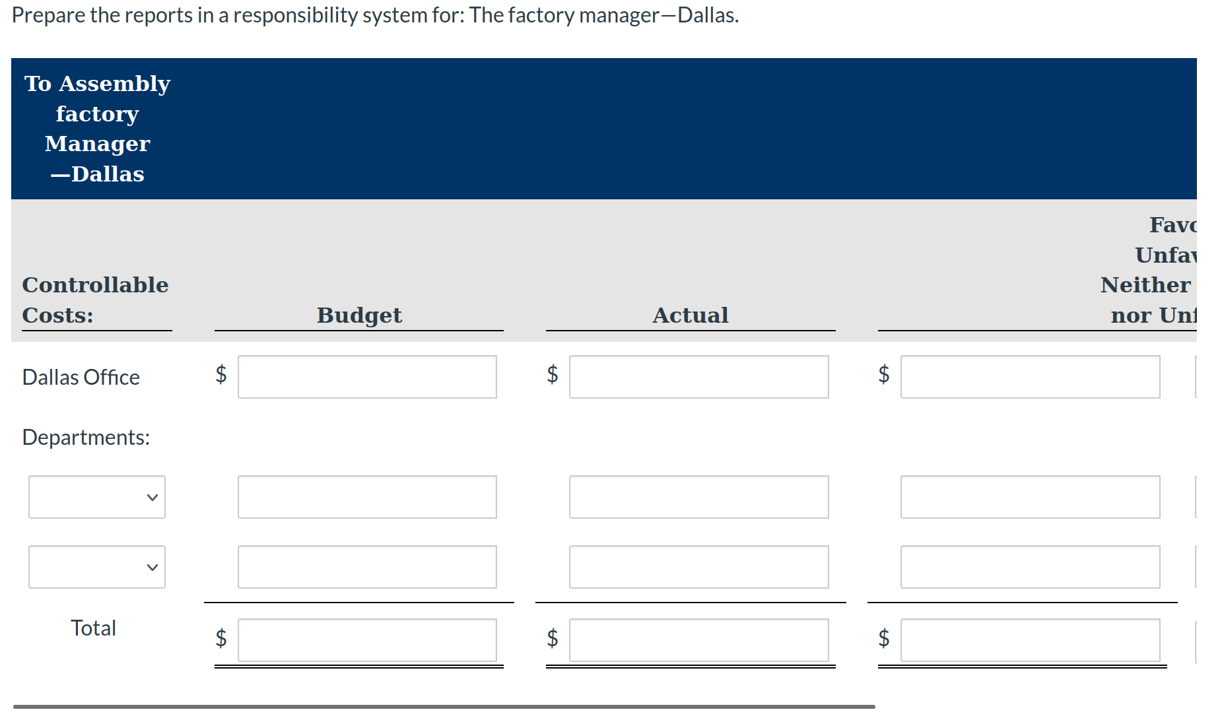Viewport: 1222px width, 722px height.
Task: Click the Budget column header
Action: [359, 315]
